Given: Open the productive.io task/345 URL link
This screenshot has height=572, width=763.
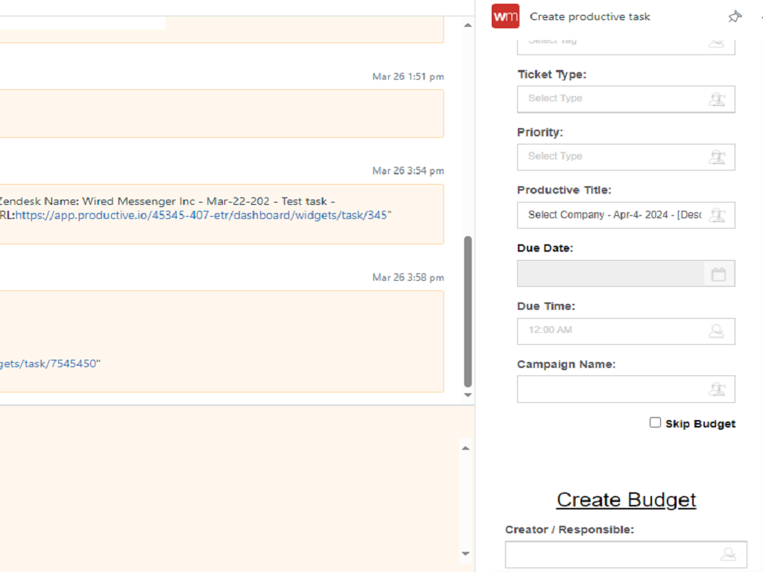Looking at the screenshot, I should [x=203, y=215].
